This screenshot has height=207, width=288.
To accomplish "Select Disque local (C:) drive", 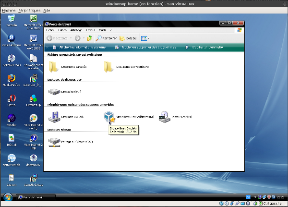I will [65, 92].
